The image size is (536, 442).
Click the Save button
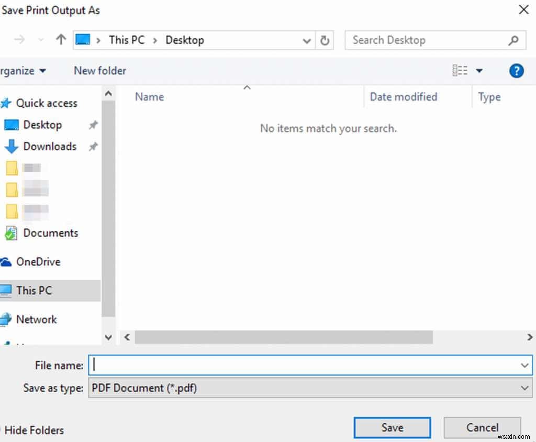click(x=392, y=427)
